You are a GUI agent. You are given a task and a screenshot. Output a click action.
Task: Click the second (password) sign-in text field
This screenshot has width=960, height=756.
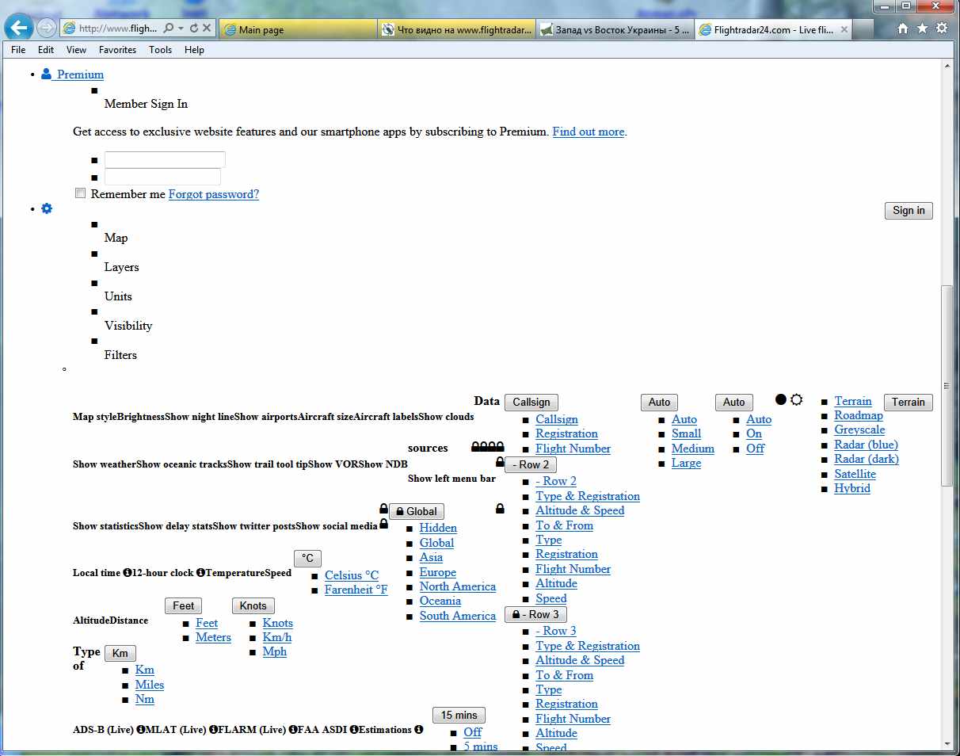[162, 177]
